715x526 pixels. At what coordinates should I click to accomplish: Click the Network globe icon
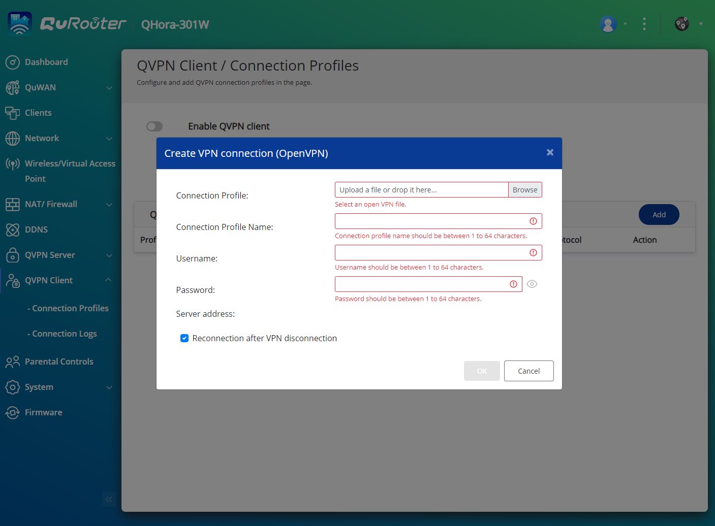[x=12, y=139]
